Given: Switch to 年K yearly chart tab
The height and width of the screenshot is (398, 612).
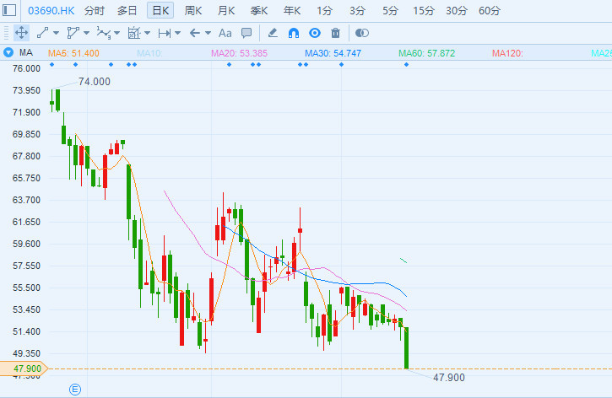Looking at the screenshot, I should (292, 11).
